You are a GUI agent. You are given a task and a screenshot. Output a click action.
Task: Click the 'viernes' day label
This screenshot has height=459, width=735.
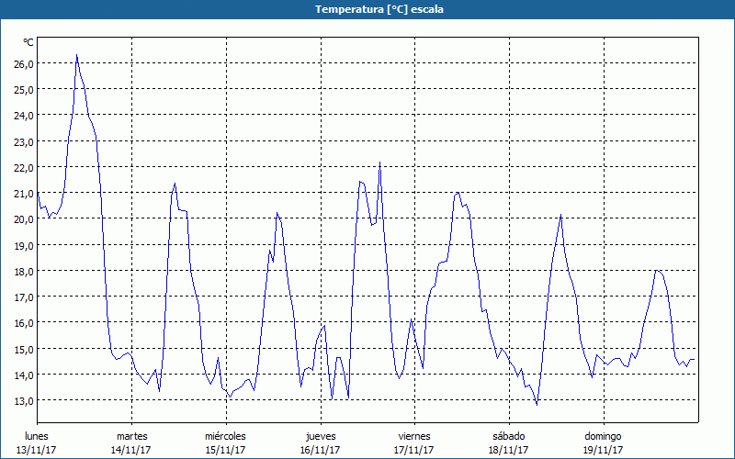pyautogui.click(x=414, y=435)
